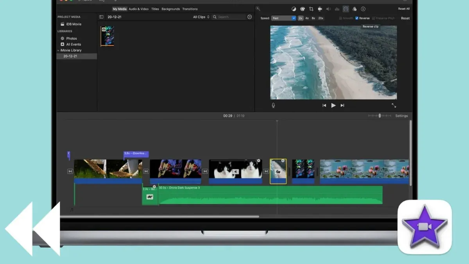The height and width of the screenshot is (264, 469).
Task: Toggle the Preserve Pitch checkbox
Action: click(x=374, y=18)
